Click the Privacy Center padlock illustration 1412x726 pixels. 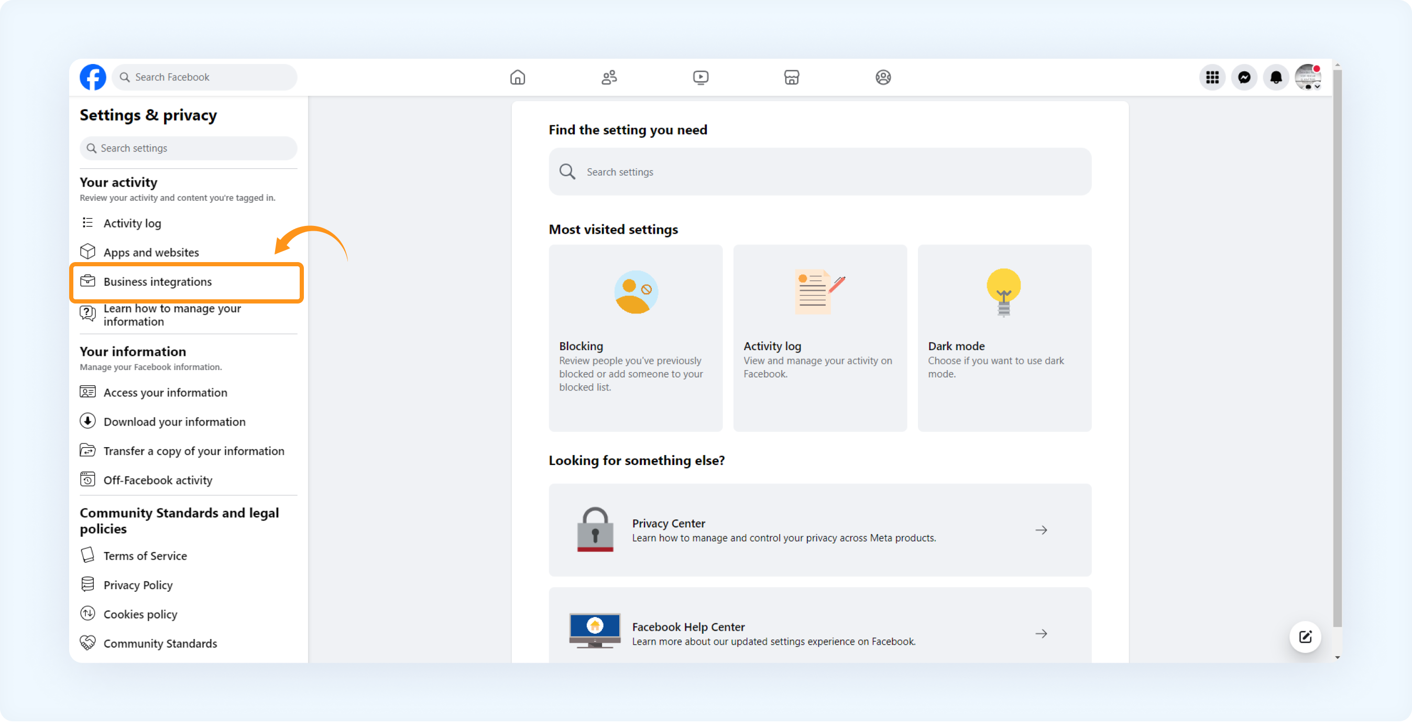coord(595,530)
